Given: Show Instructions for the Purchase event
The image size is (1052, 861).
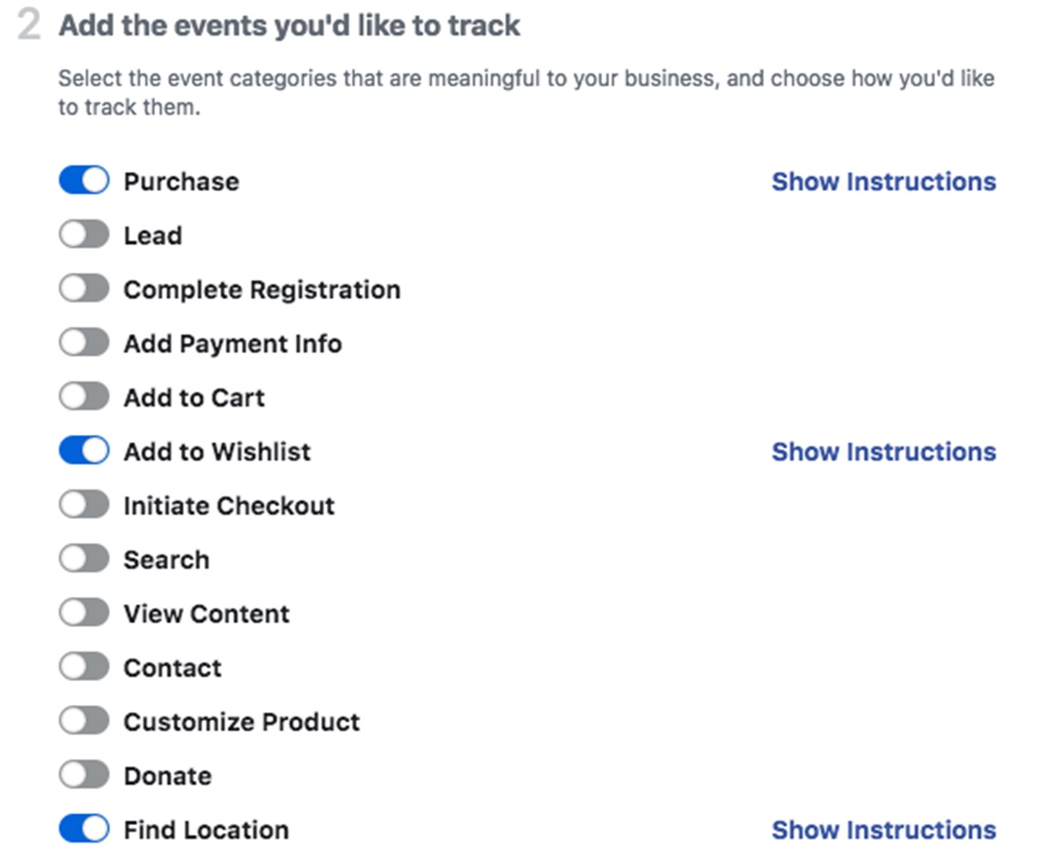Looking at the screenshot, I should coord(883,181).
